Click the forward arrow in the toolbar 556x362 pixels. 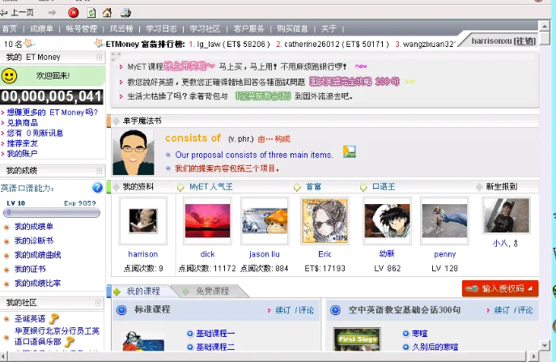52,13
